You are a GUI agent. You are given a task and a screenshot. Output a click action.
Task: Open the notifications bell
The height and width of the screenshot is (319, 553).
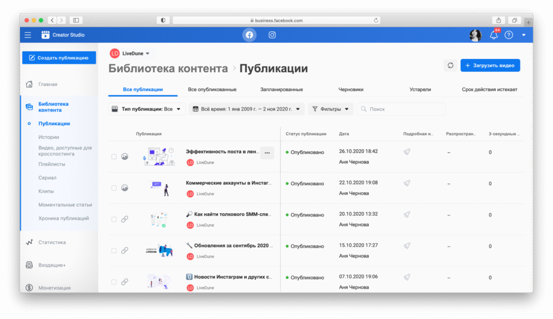(494, 35)
